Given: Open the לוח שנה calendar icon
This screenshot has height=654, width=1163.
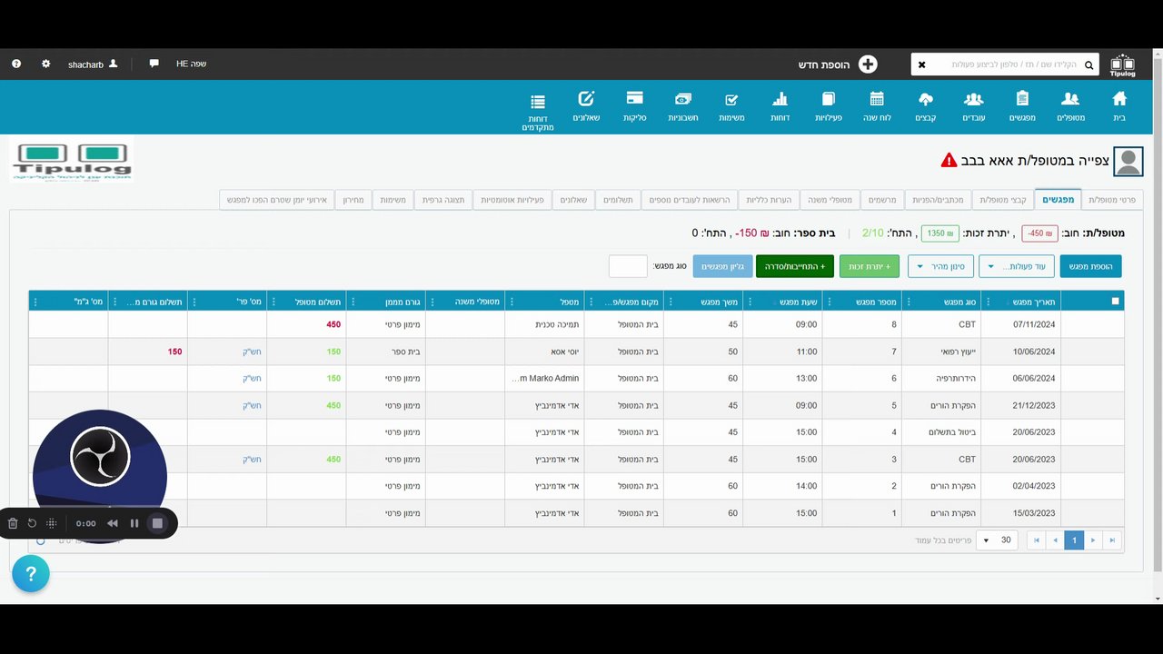Looking at the screenshot, I should pos(877,99).
